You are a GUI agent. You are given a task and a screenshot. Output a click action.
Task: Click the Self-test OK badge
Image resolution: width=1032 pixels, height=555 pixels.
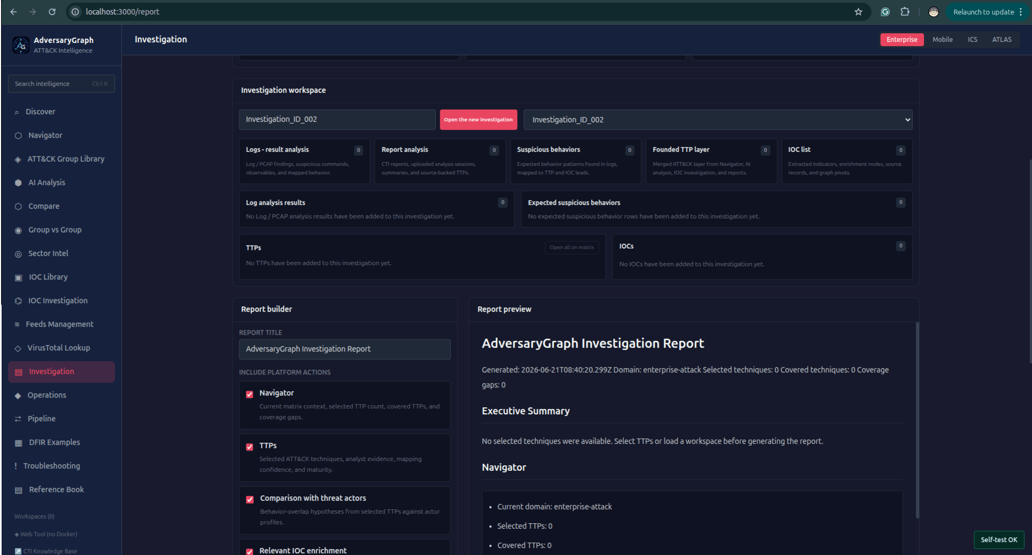pyautogui.click(x=999, y=540)
